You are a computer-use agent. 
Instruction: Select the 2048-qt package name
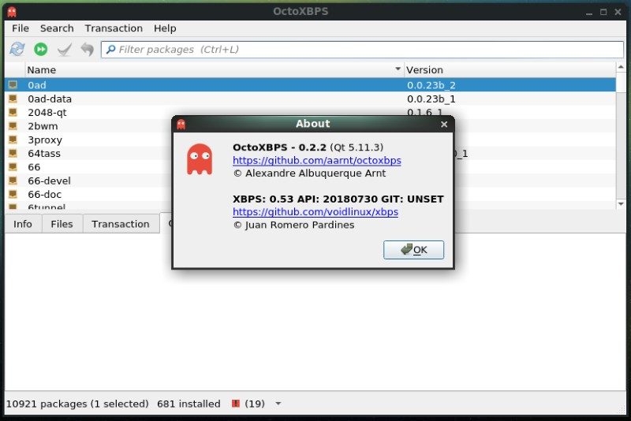point(47,113)
